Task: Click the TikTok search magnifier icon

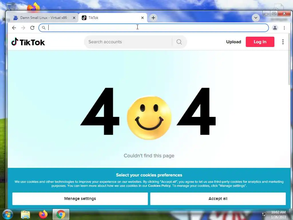Action: (x=179, y=42)
